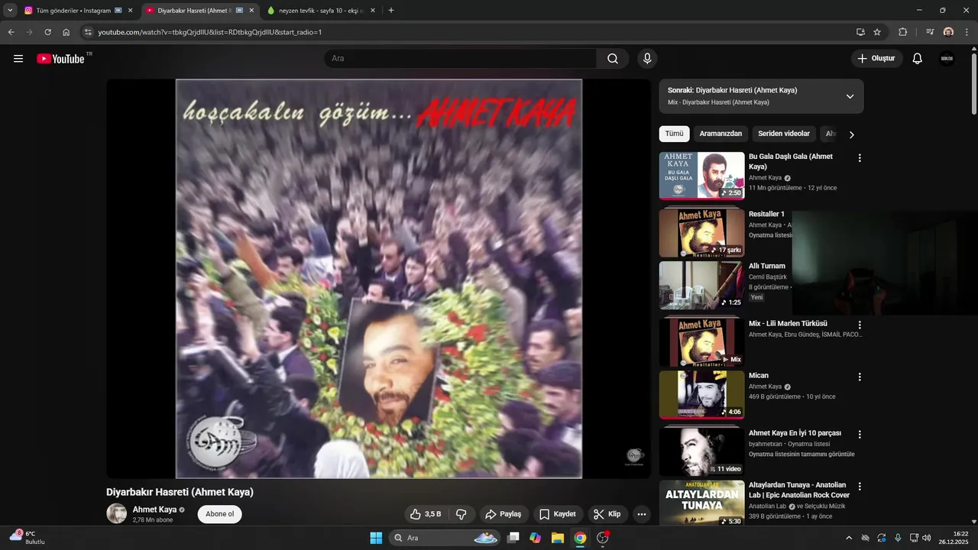The width and height of the screenshot is (978, 550).
Task: Open Chrome profile avatar
Action: (948, 32)
